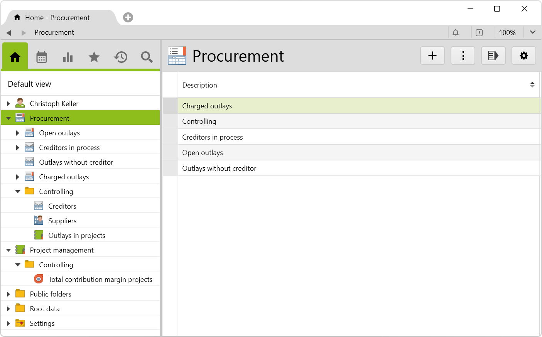Switch to the bar chart statistics view
542x337 pixels.
point(68,57)
